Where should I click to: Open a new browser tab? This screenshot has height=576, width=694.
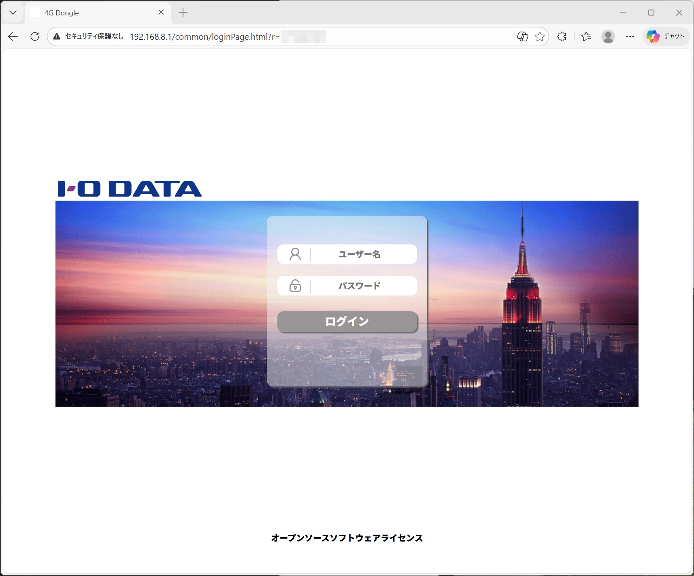pyautogui.click(x=183, y=12)
